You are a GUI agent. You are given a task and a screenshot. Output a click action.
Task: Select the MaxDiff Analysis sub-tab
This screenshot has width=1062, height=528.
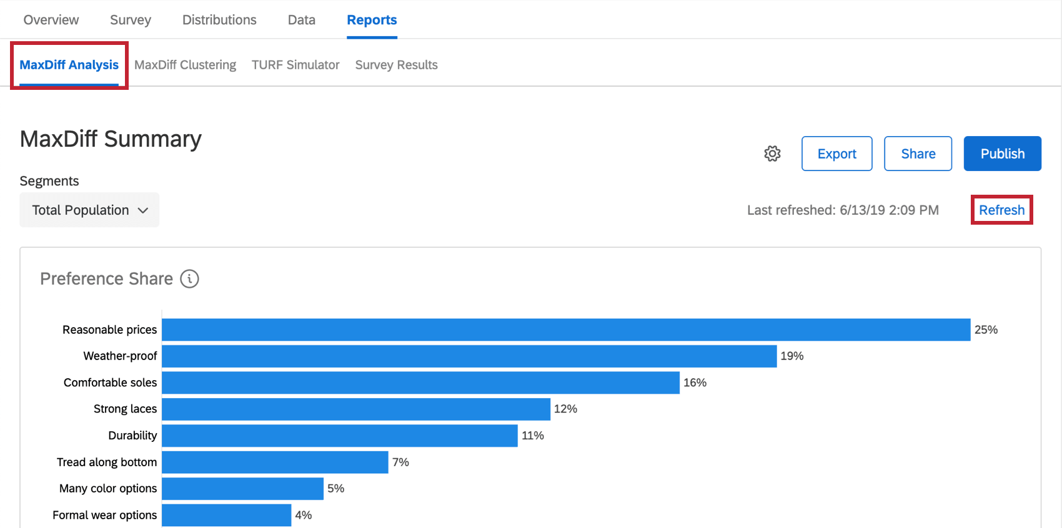(69, 65)
